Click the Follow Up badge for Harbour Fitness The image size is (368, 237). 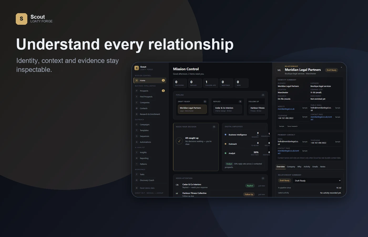pyautogui.click(x=249, y=195)
